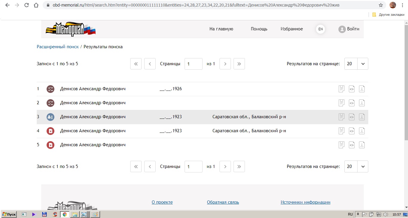
Task: Click the blue record-type icon in row 3
Action: click(50, 117)
